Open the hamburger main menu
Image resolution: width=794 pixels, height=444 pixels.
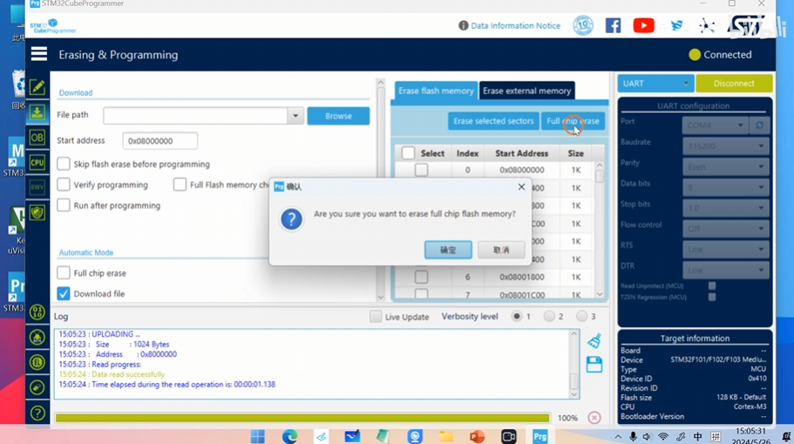[x=39, y=54]
